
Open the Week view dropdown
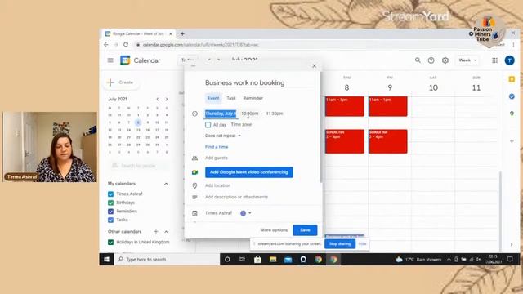pos(467,60)
